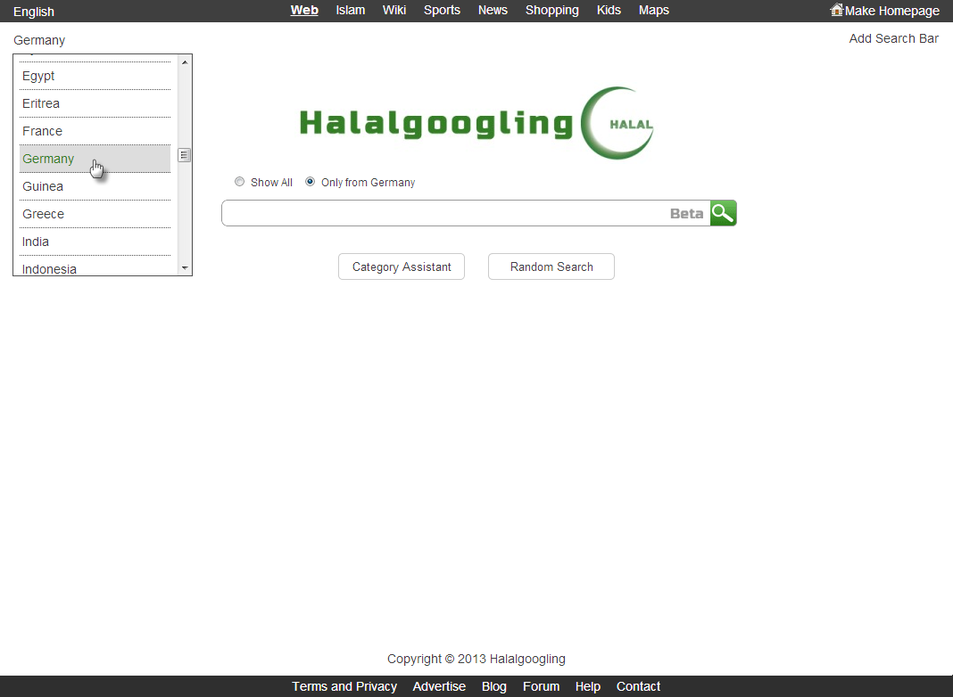Open the Contact footer link
This screenshot has width=953, height=697.
(638, 686)
